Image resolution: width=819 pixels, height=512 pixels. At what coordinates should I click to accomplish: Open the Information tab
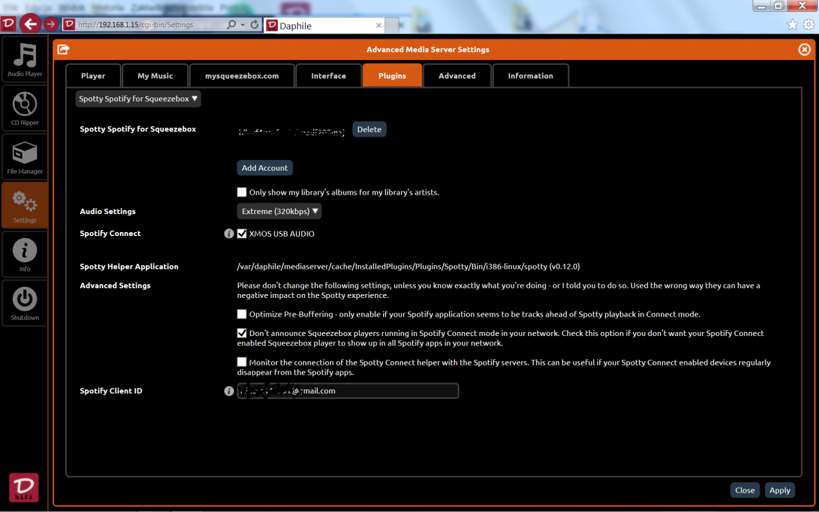click(530, 76)
